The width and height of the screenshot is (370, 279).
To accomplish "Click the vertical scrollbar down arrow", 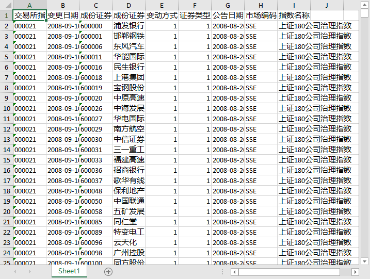I will [x=364, y=261].
